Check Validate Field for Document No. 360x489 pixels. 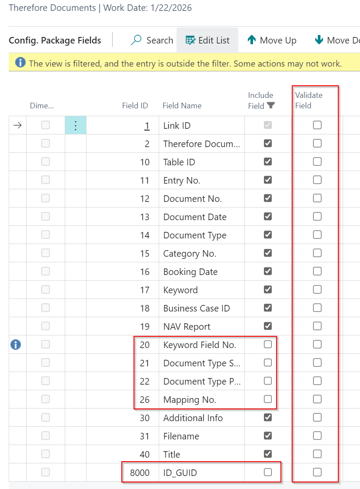click(x=317, y=198)
